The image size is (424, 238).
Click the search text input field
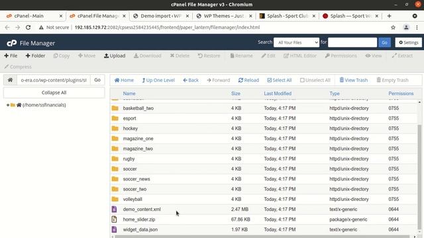pyautogui.click(x=352, y=42)
